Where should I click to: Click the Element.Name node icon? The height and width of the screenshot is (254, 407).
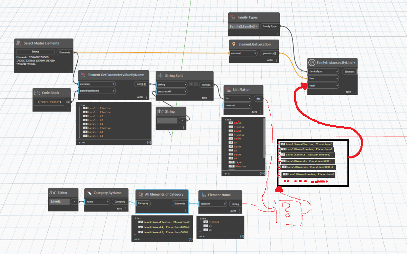[203, 195]
